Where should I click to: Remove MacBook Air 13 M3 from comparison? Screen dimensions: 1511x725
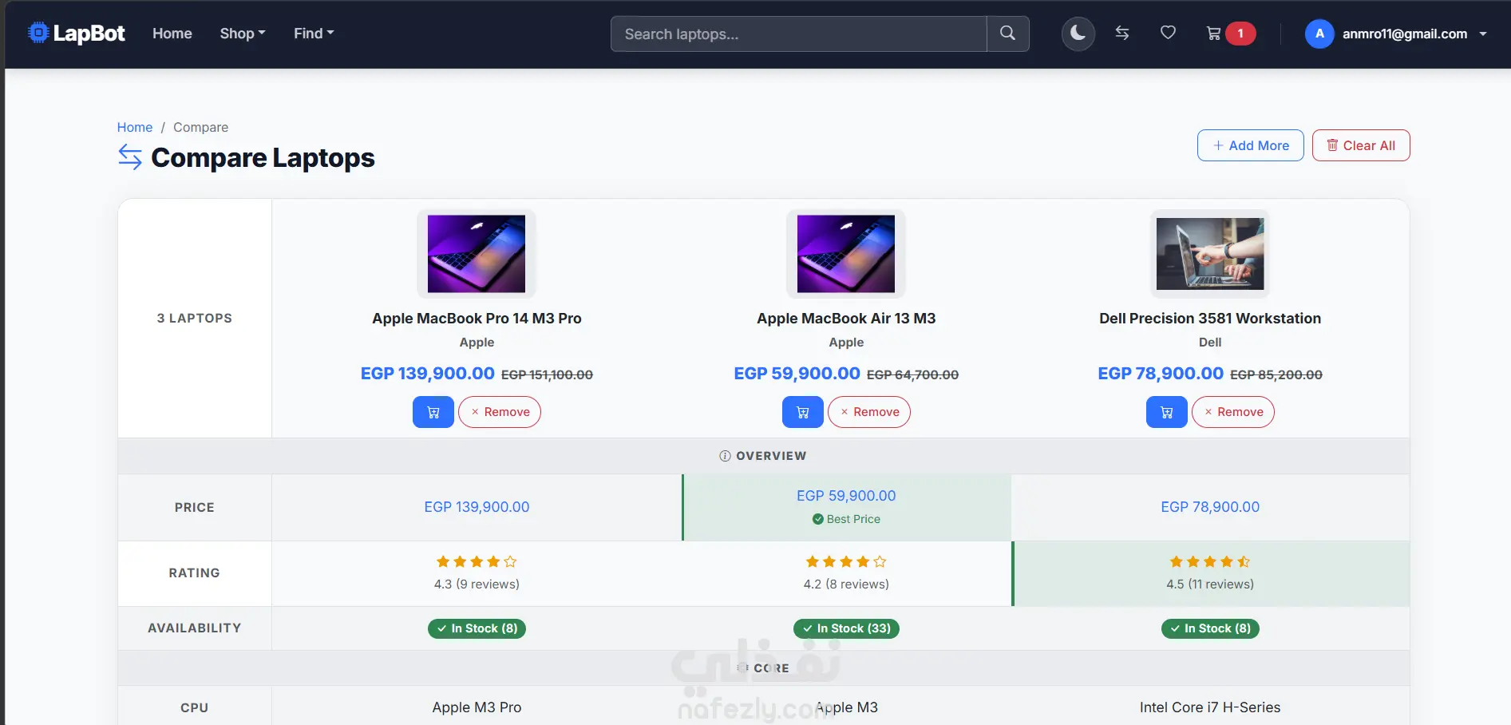pos(869,412)
